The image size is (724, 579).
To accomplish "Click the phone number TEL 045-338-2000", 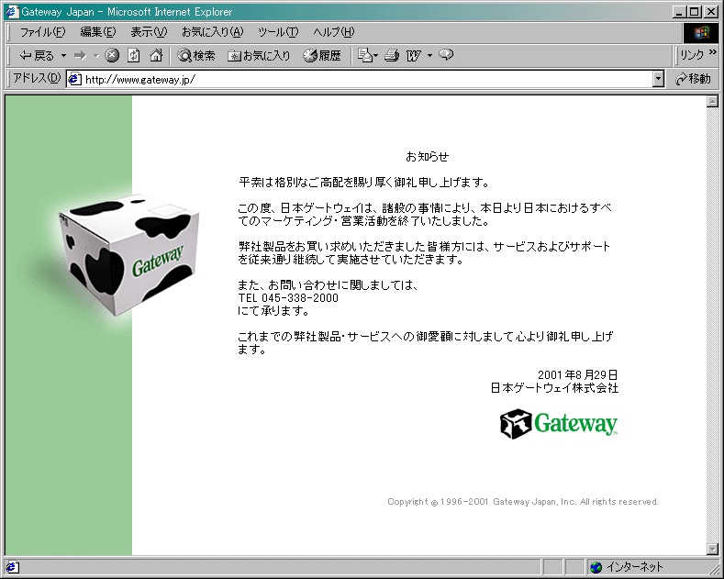I will [x=288, y=298].
